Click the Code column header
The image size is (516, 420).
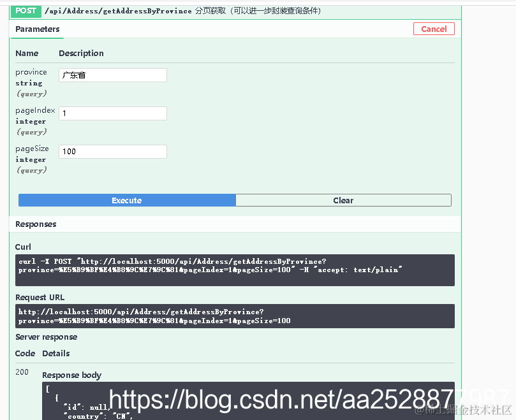(x=25, y=354)
